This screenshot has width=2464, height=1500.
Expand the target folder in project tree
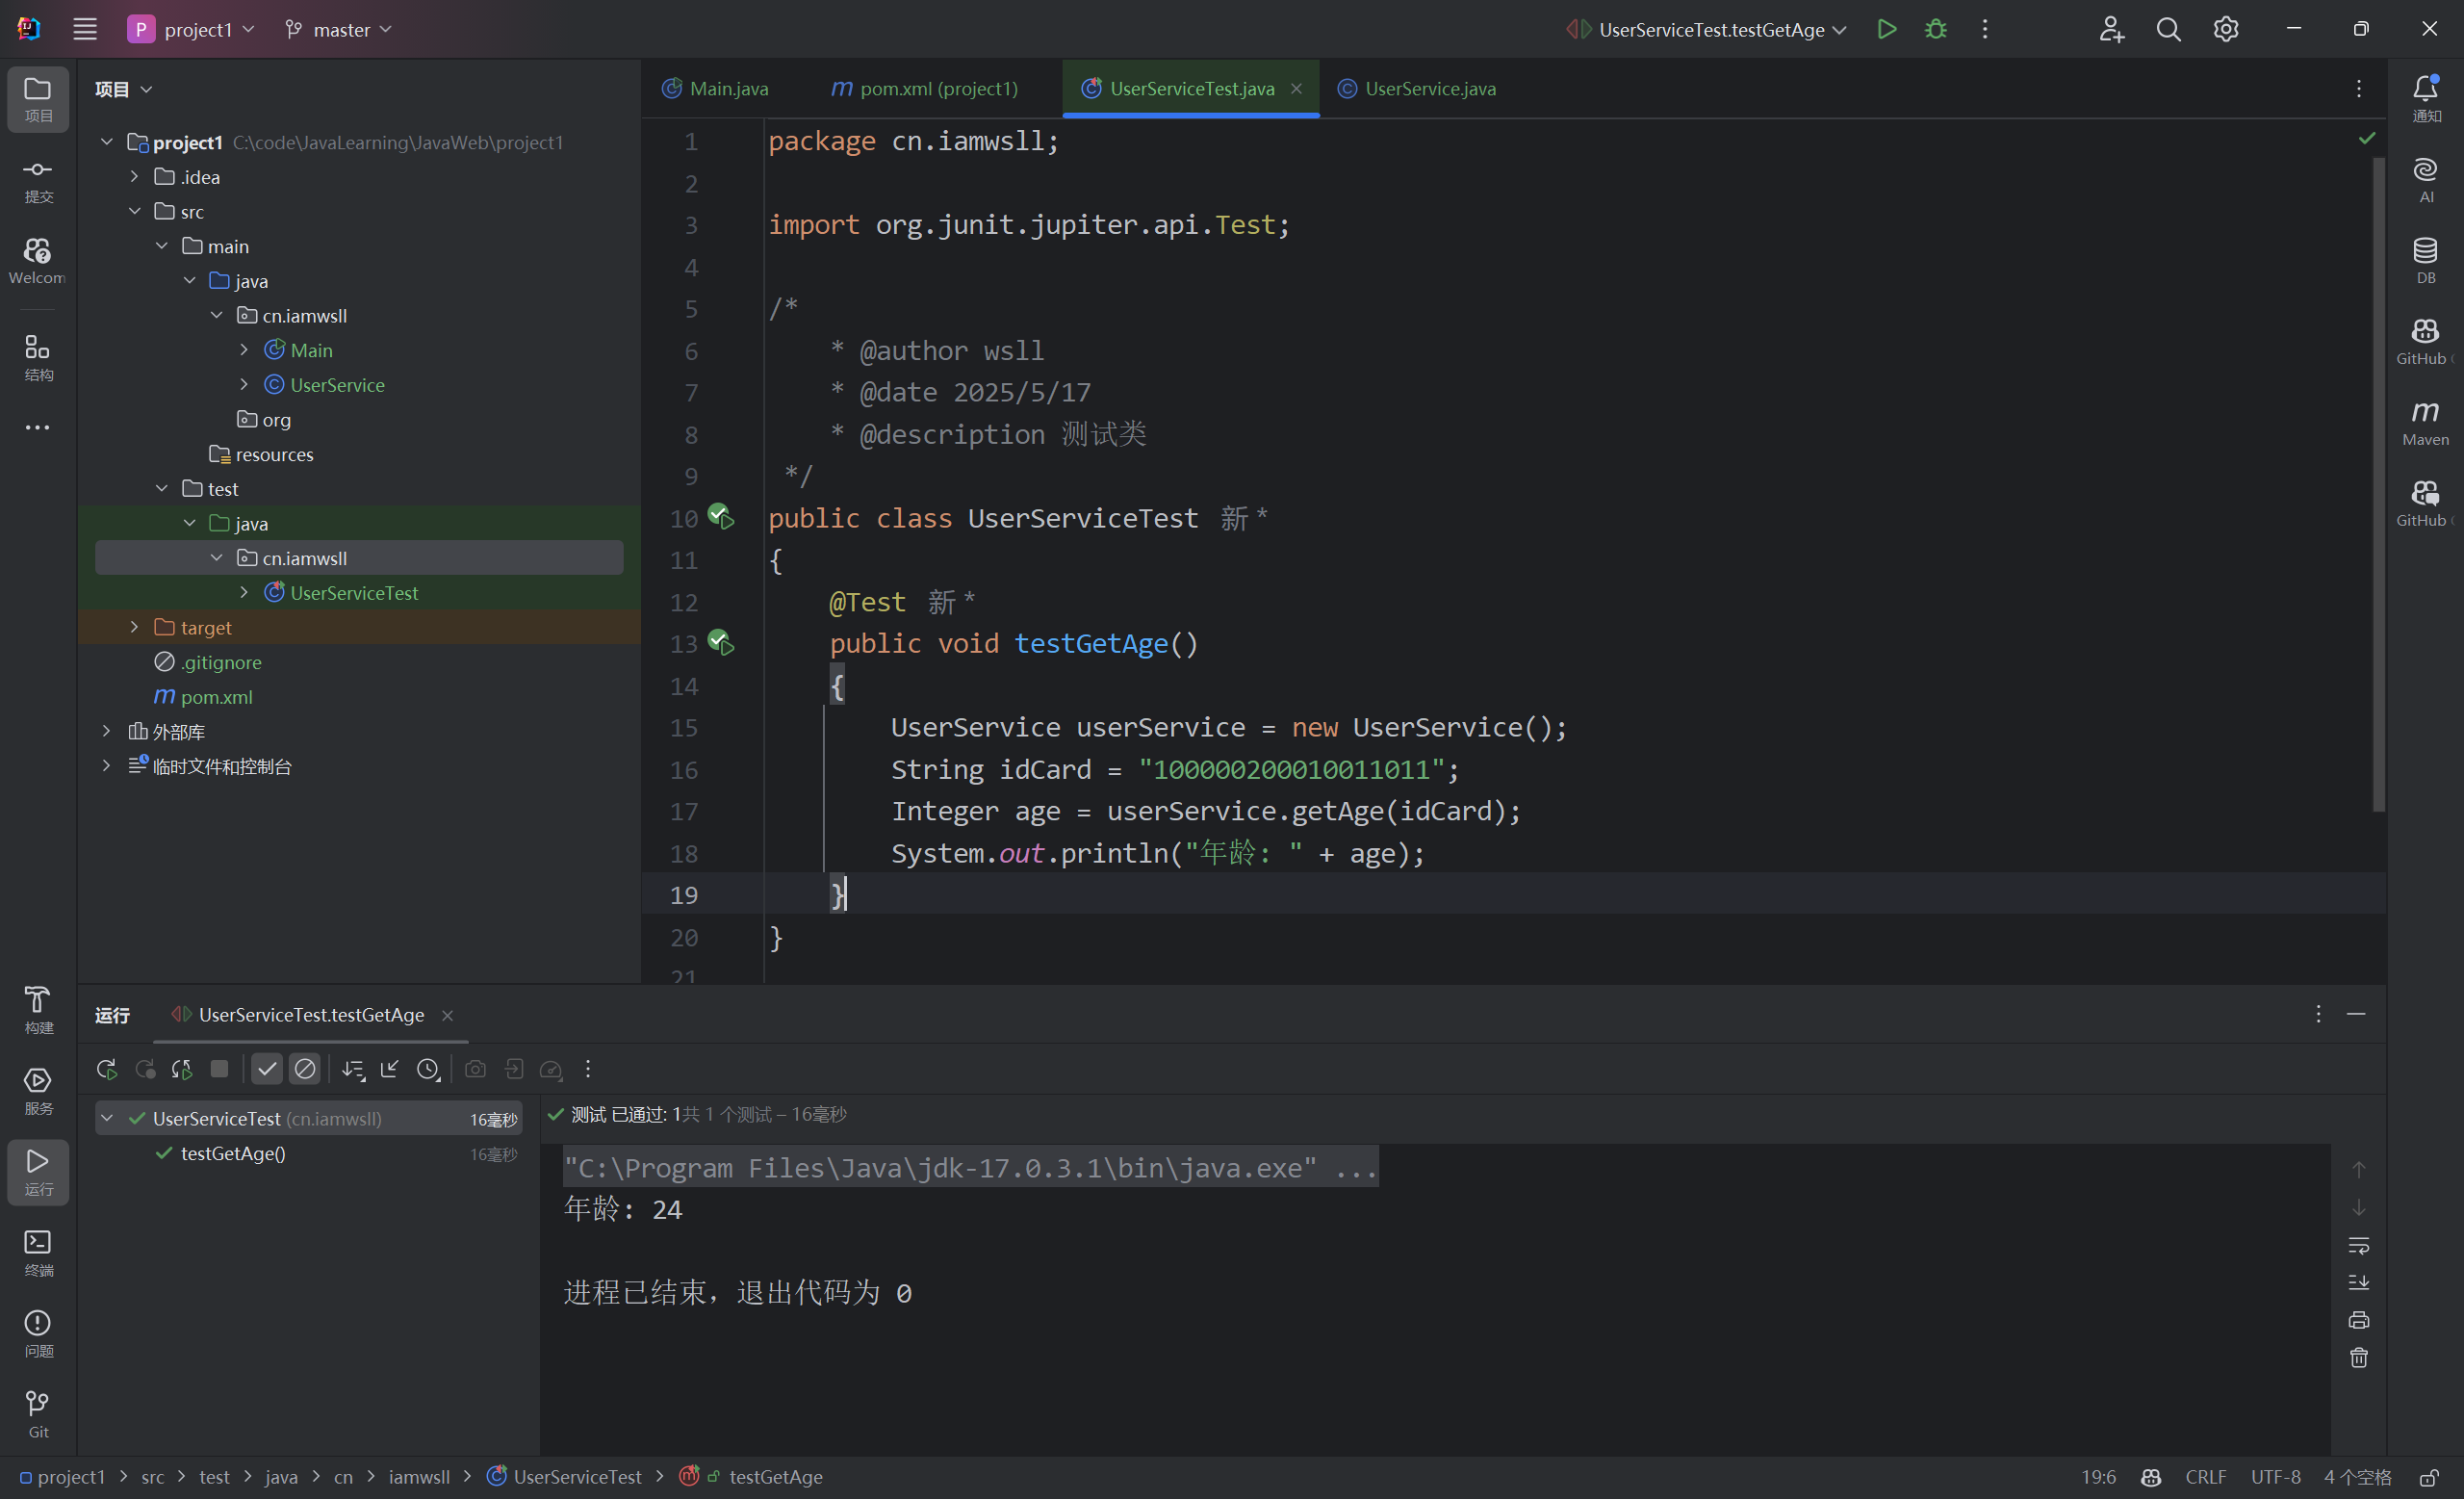coord(135,627)
